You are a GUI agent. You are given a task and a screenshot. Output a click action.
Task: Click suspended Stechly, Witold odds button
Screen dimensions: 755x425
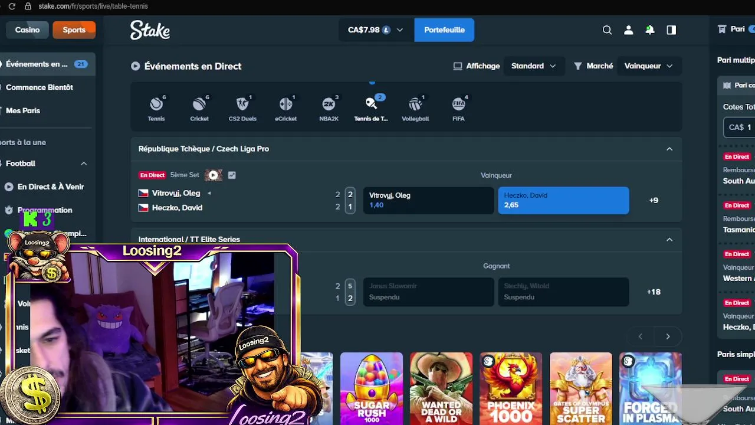tap(563, 292)
